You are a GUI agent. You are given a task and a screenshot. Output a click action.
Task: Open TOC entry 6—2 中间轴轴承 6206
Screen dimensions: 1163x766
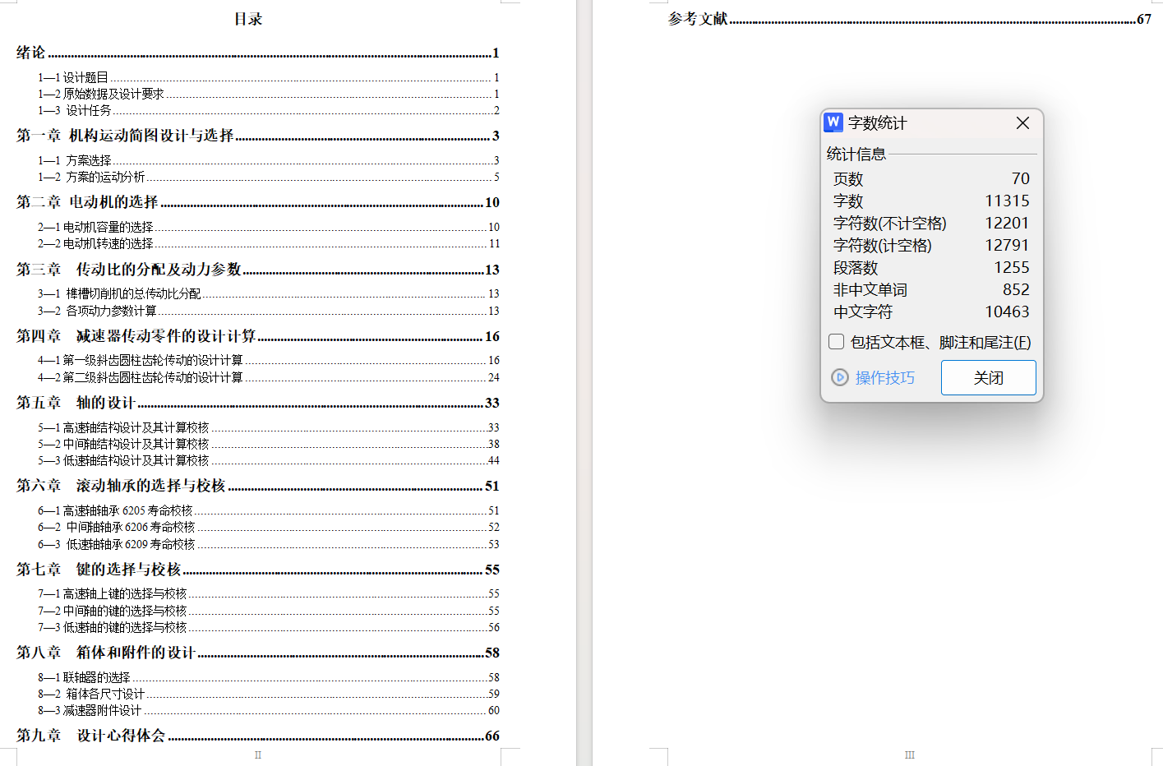pos(268,527)
